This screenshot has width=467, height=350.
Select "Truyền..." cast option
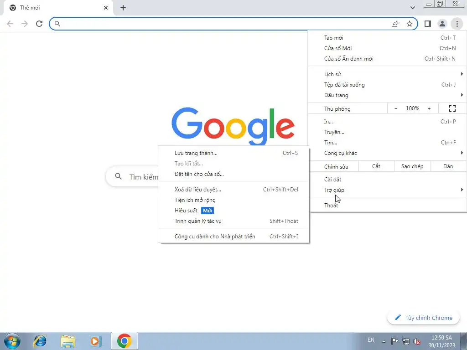(387, 132)
